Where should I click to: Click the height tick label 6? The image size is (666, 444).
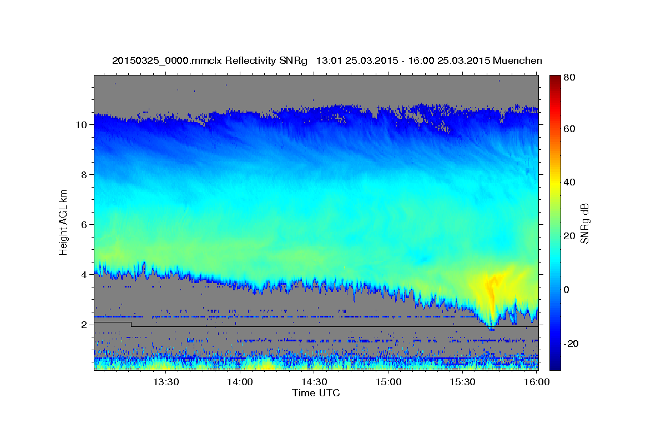click(x=84, y=225)
